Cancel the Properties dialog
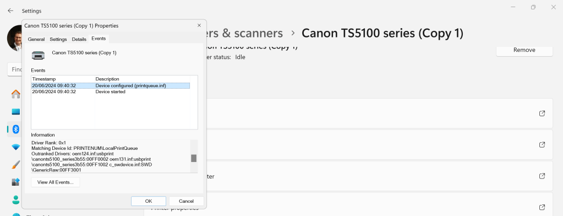 coord(186,201)
